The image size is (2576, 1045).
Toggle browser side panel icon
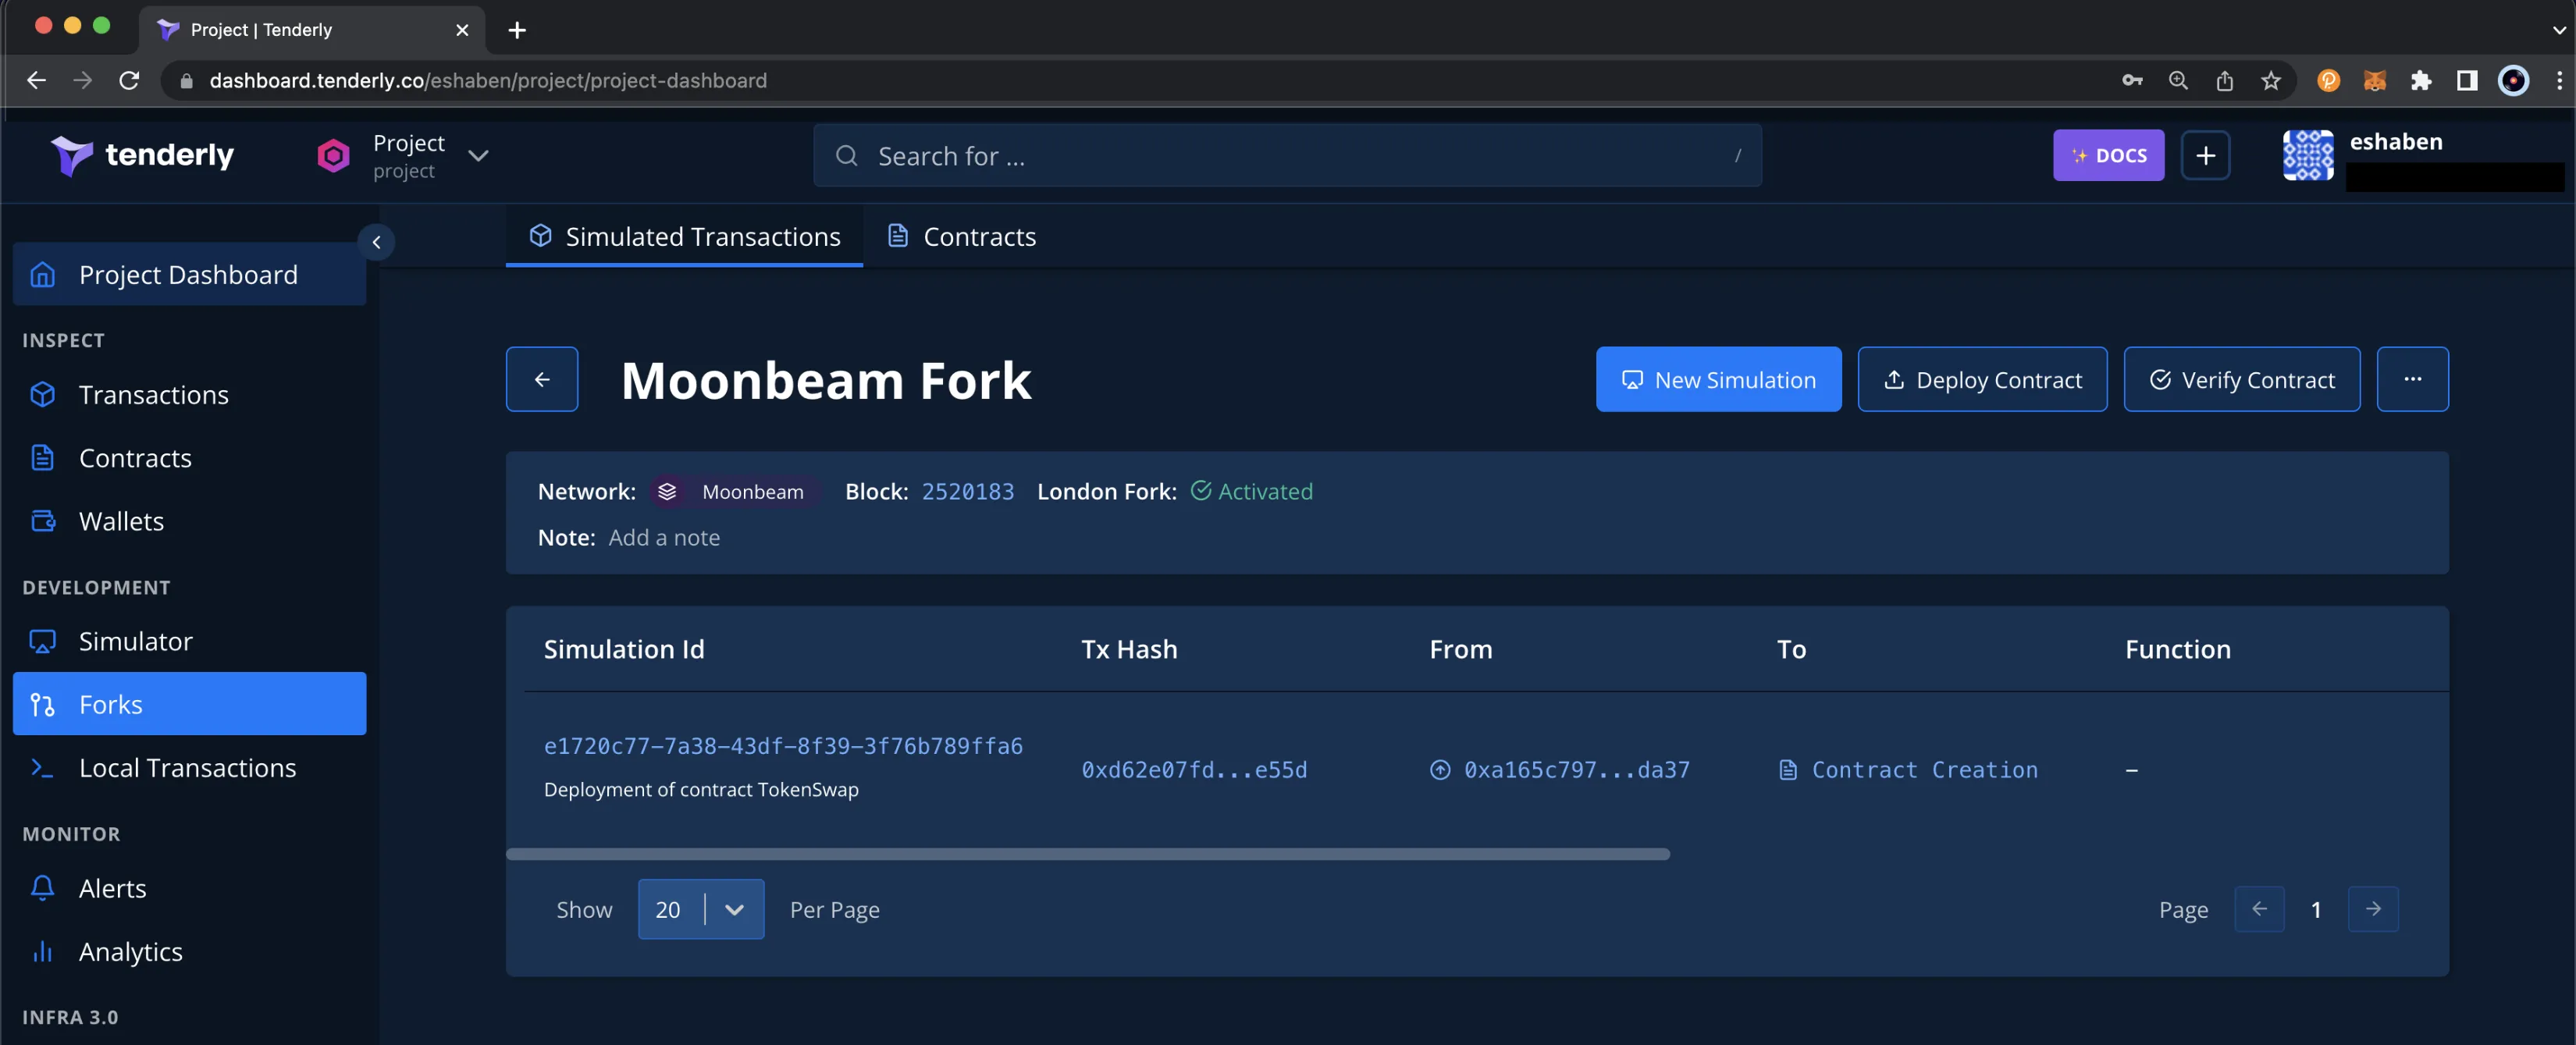2467,80
